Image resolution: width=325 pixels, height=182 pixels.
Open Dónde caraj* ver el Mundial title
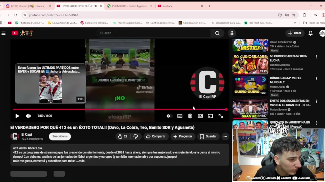point(286,80)
